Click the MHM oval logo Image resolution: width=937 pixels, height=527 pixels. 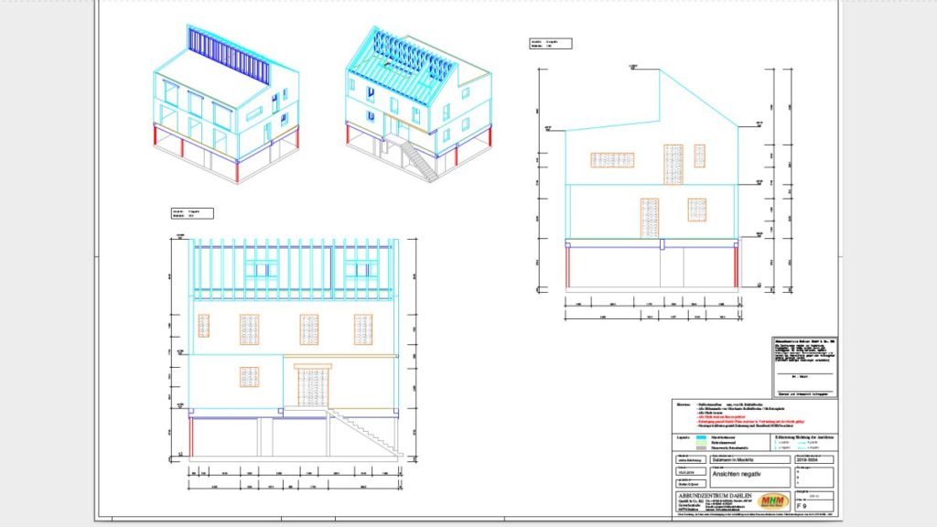(x=775, y=500)
